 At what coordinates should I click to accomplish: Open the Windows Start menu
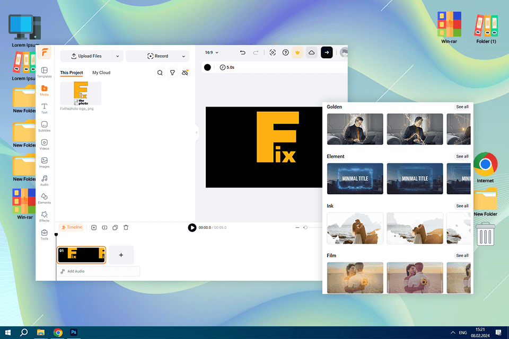(x=8, y=332)
